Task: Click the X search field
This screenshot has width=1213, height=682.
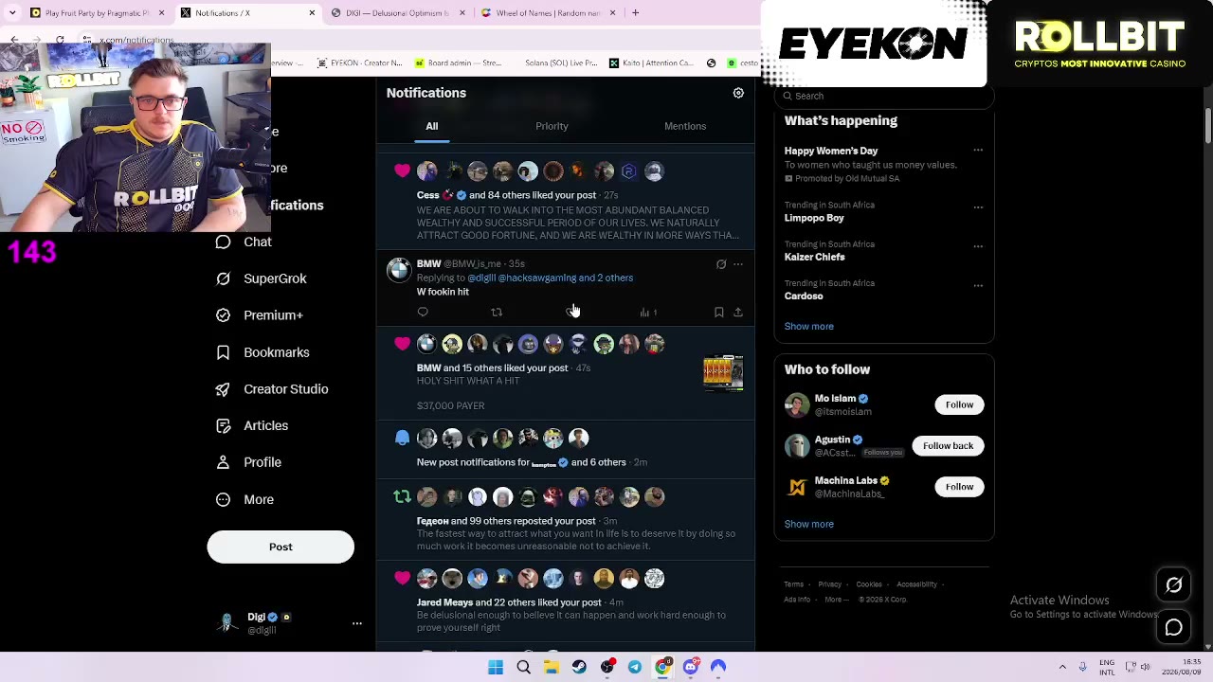Action: coord(884,96)
